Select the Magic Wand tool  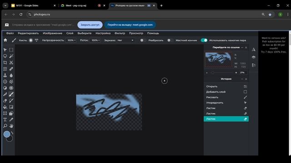tap(11, 56)
